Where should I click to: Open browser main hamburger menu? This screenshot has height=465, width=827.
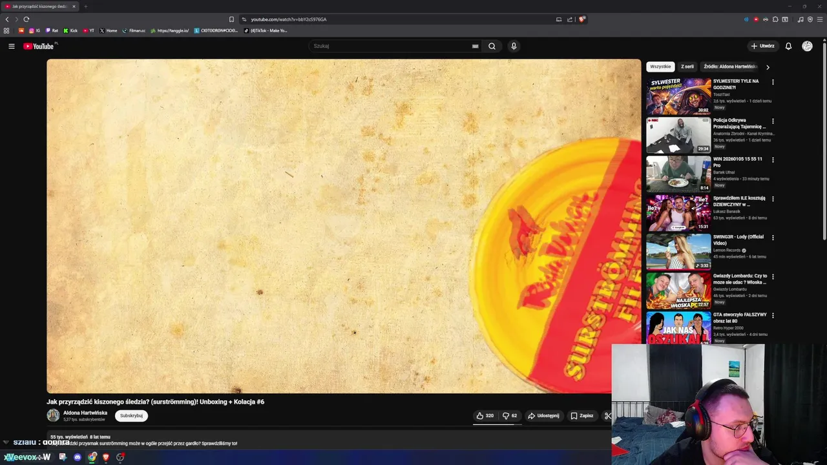(820, 19)
